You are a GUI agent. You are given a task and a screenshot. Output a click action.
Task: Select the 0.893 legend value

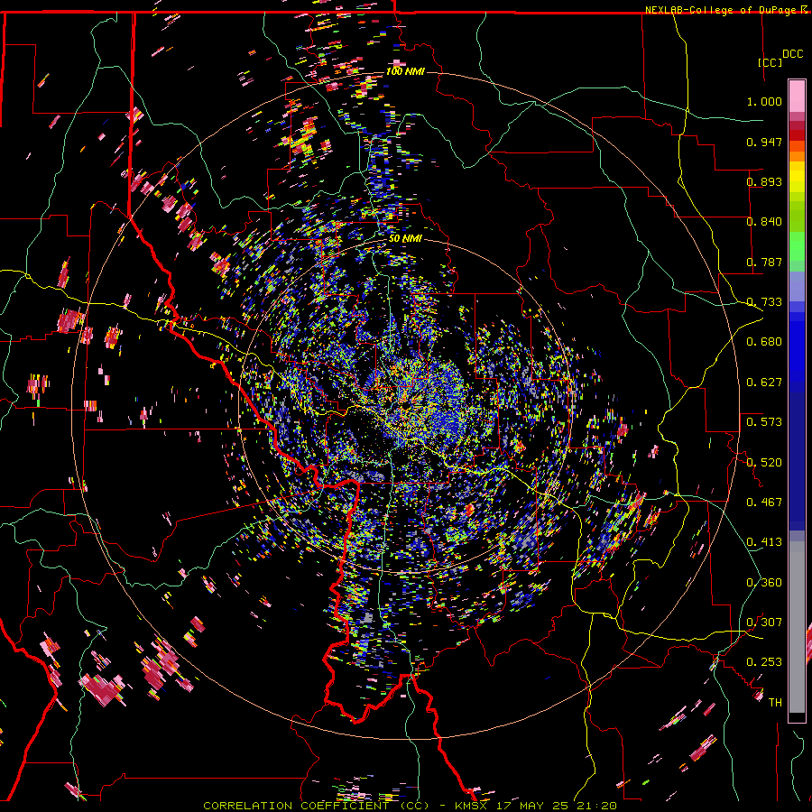click(x=764, y=181)
